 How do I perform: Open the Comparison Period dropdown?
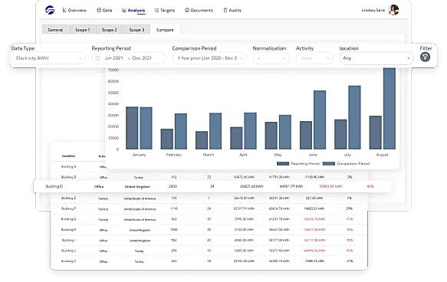209,58
